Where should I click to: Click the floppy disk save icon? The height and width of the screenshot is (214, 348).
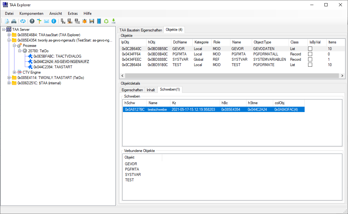click(x=92, y=21)
